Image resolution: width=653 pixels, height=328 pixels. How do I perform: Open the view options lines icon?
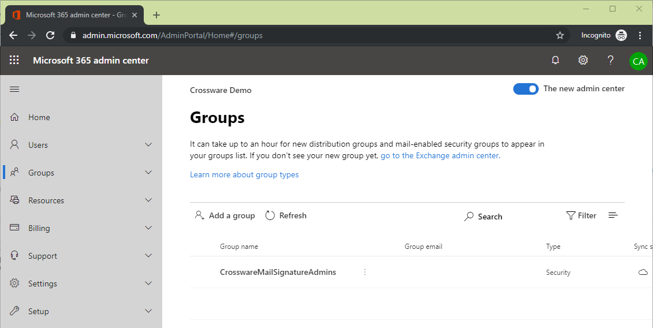click(613, 215)
